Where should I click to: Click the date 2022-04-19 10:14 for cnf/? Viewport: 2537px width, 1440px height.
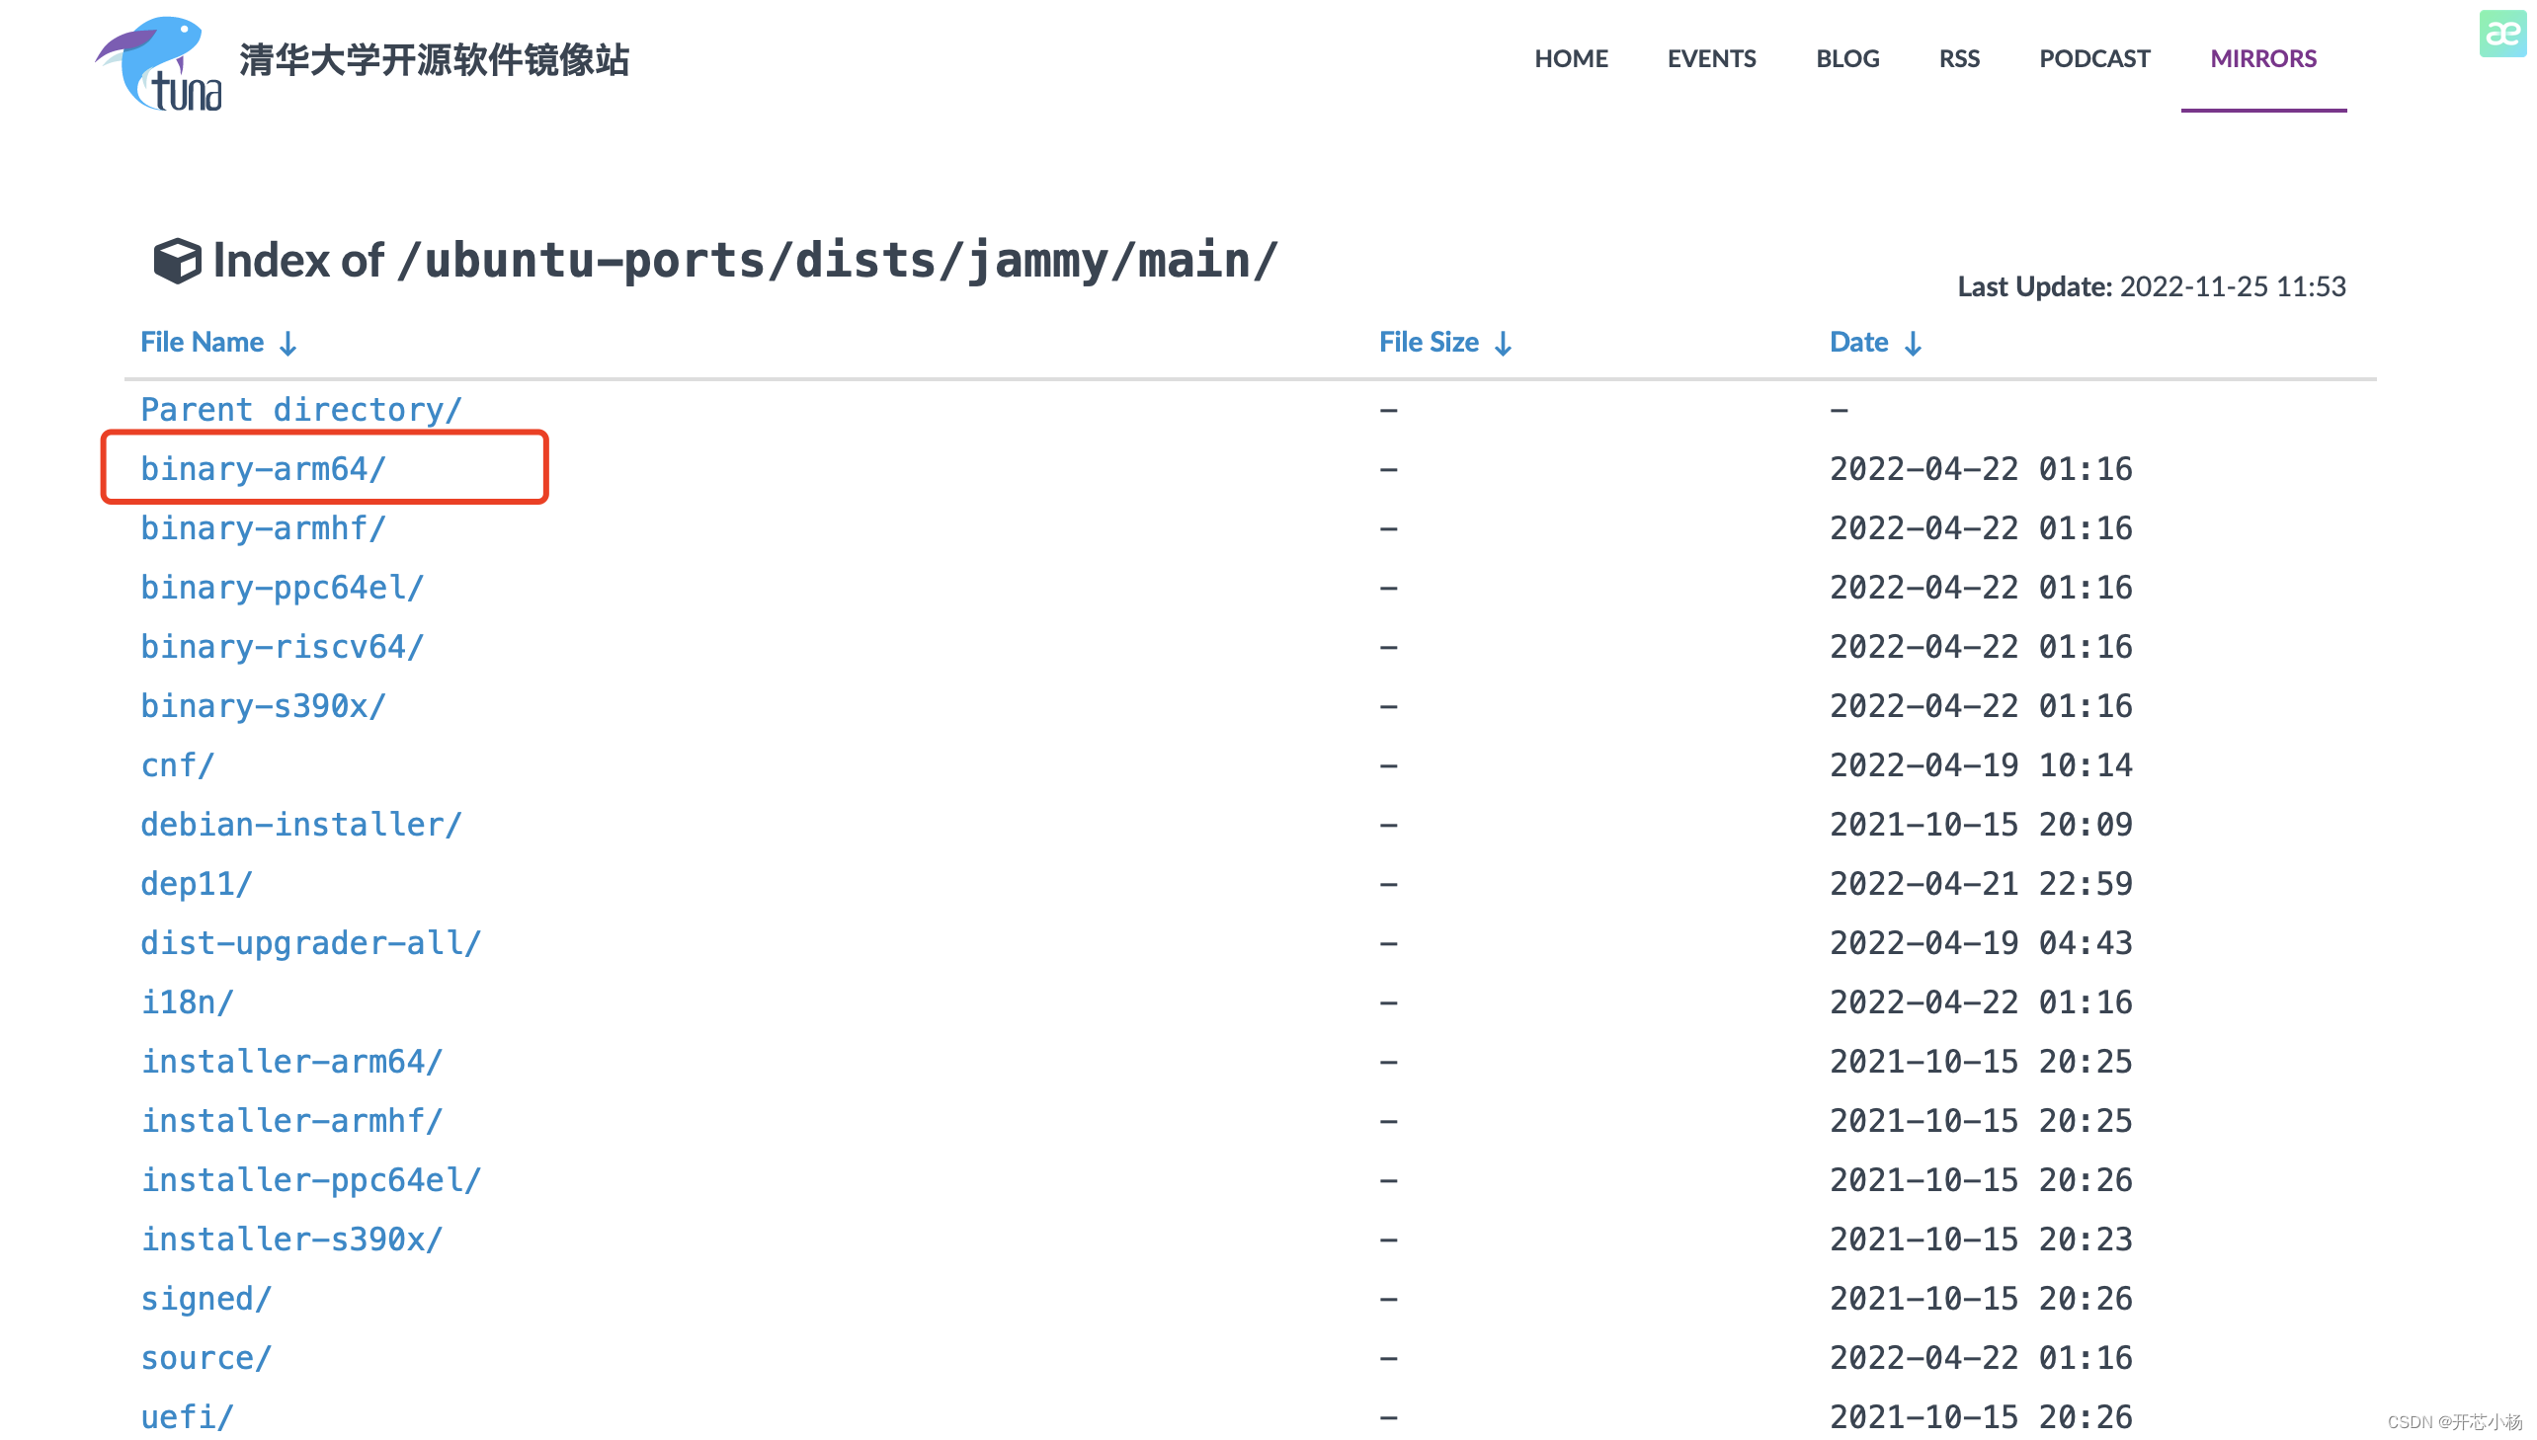coord(1981,765)
